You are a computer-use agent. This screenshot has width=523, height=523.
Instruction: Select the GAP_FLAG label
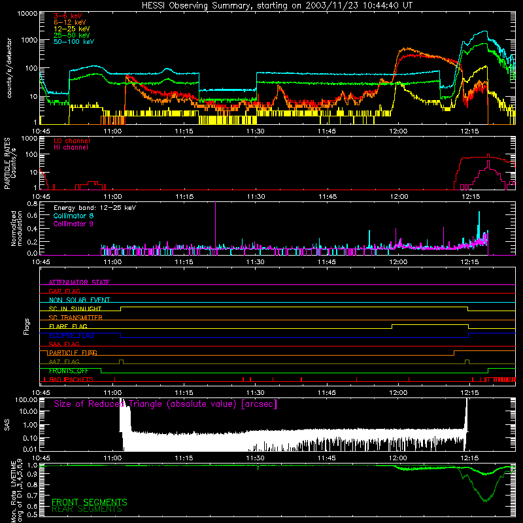[x=64, y=291]
